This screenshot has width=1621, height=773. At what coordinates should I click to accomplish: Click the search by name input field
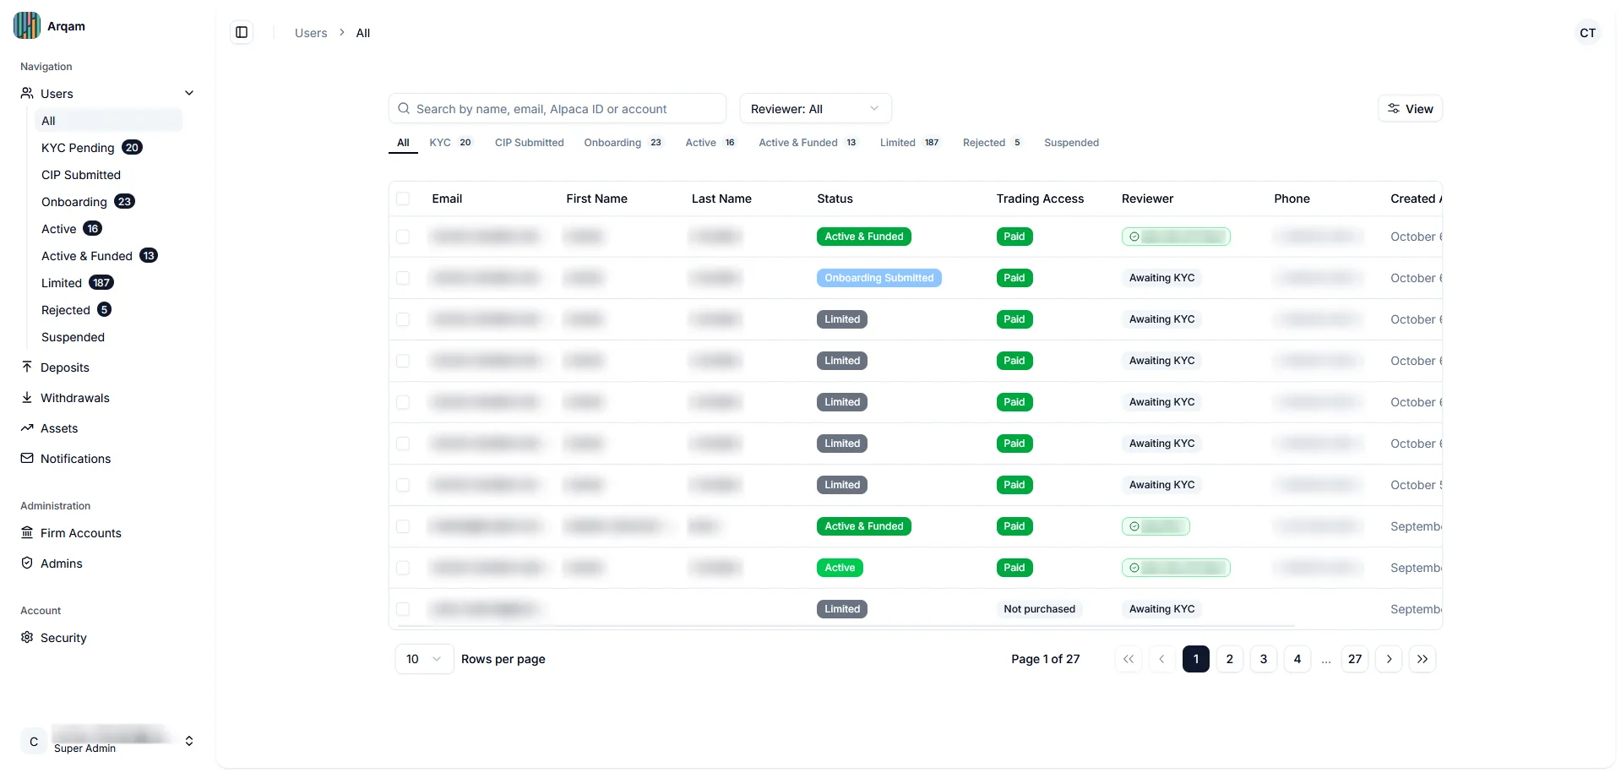(x=558, y=108)
